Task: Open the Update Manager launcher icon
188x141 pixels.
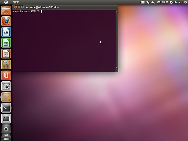Action: point(6,97)
